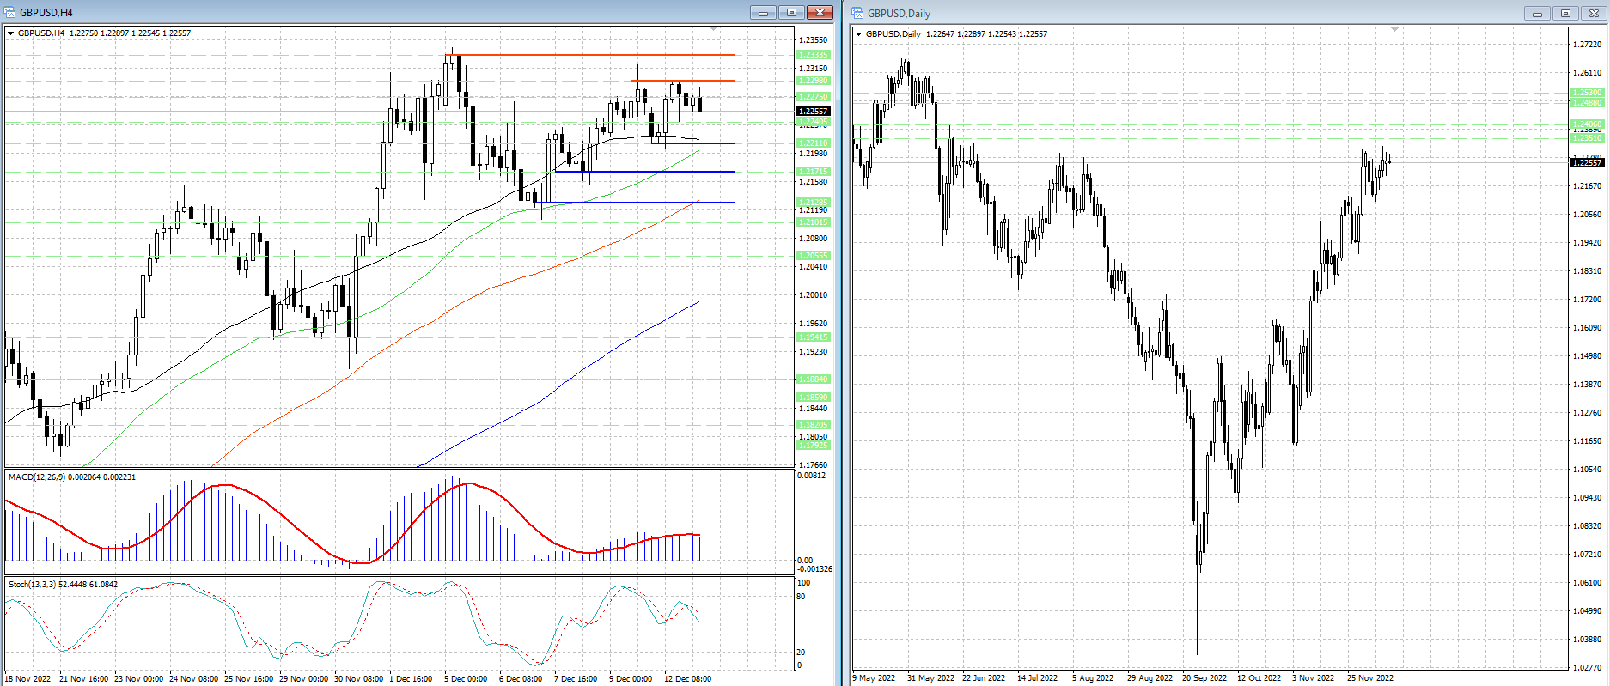Minimize the GBPUSD,H4 chart window

pos(762,12)
